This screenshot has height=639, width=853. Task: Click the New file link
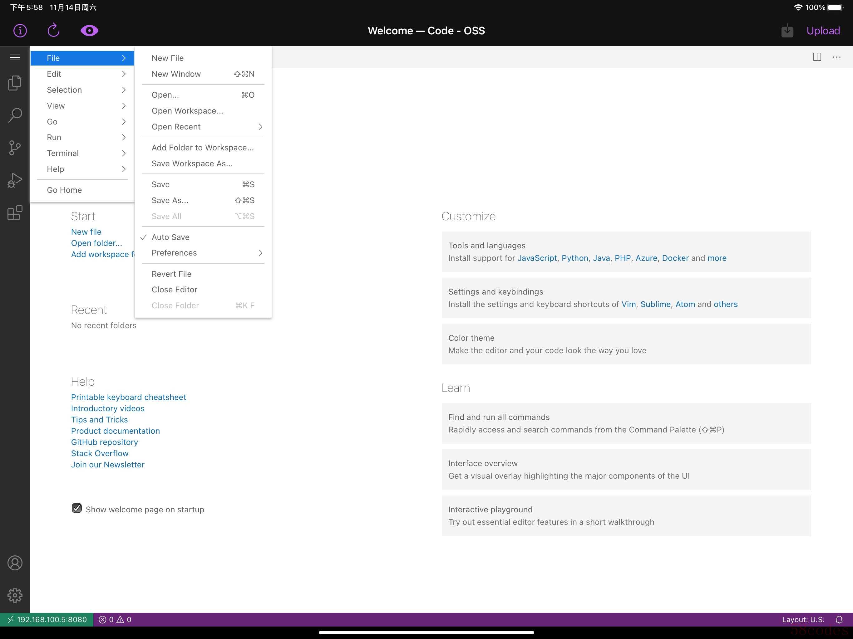tap(86, 232)
